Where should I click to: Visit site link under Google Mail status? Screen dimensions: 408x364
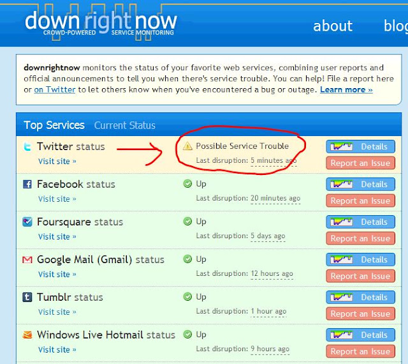[x=57, y=275]
